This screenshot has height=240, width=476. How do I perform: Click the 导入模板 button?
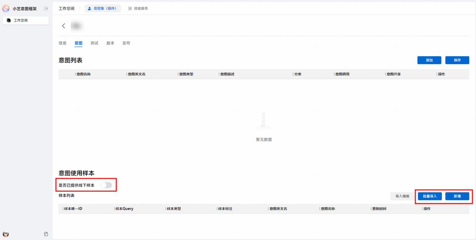tap(402, 196)
